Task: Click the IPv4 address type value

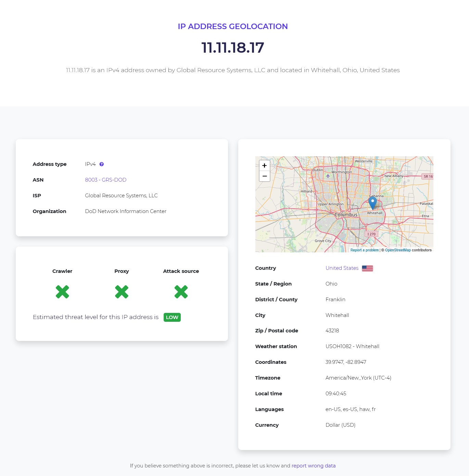Action: click(90, 164)
